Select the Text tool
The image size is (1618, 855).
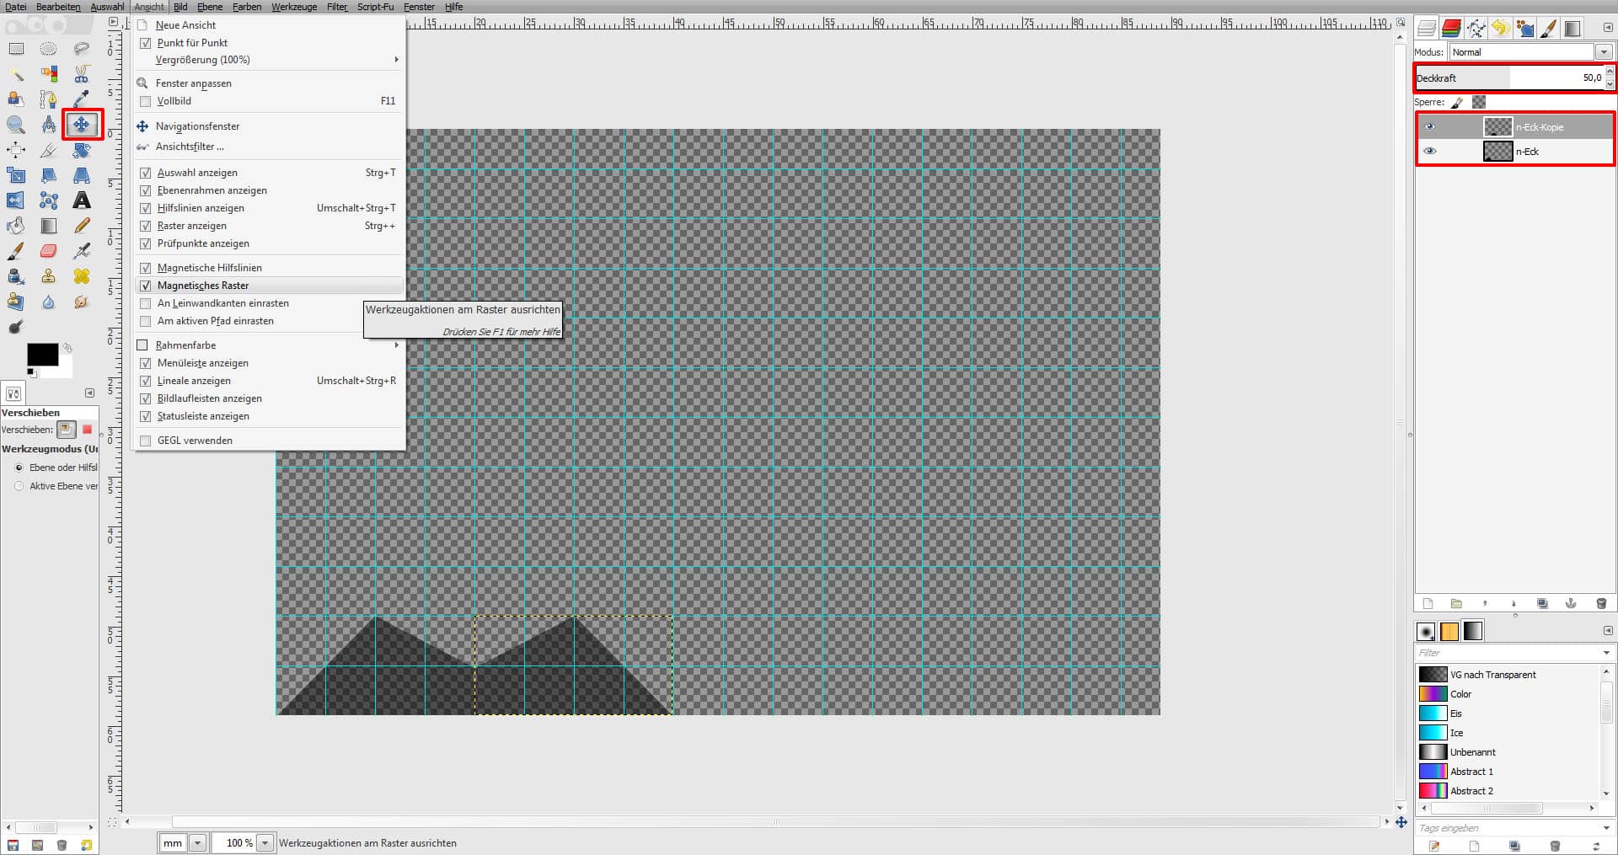(81, 200)
